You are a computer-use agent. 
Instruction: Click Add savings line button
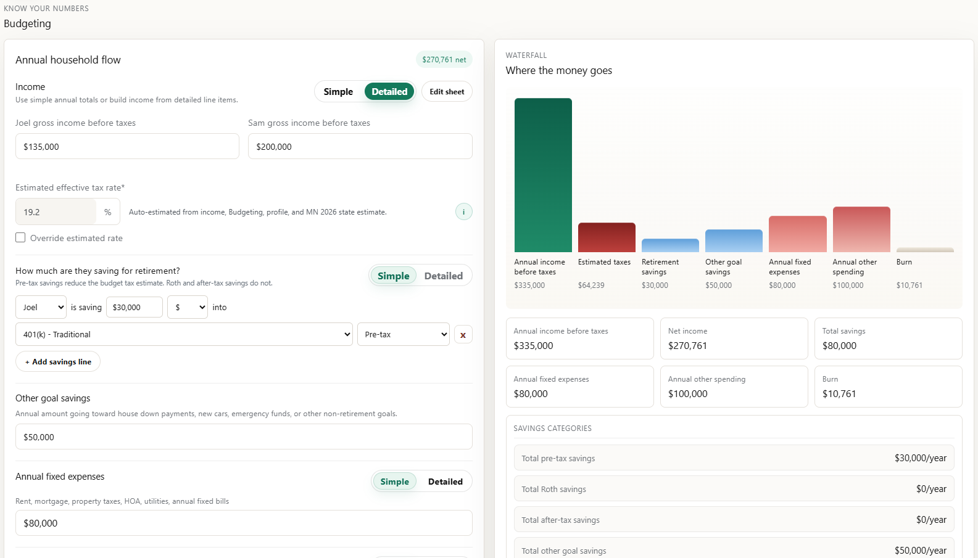coord(58,362)
